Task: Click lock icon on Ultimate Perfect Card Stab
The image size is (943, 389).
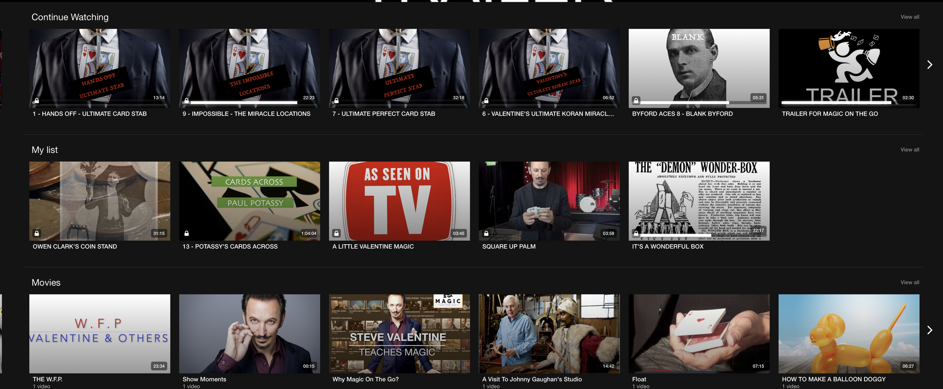Action: coord(336,101)
